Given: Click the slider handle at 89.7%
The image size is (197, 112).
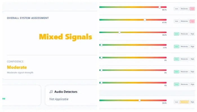Looking at the screenshot, I should coord(160,7).
